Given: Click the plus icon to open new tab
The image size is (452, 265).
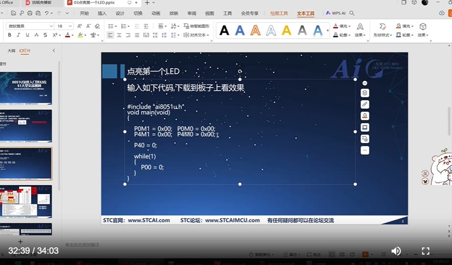Looking at the screenshot, I should [x=147, y=2].
